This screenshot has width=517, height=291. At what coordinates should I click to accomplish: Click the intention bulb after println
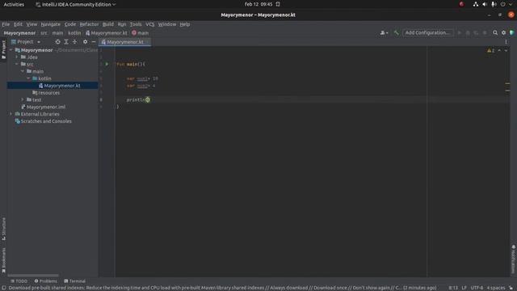pos(147,99)
